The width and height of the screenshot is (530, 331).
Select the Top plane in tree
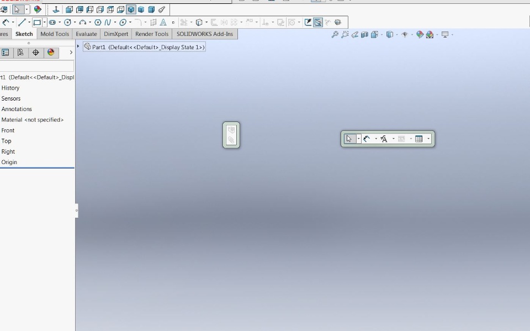coord(7,141)
